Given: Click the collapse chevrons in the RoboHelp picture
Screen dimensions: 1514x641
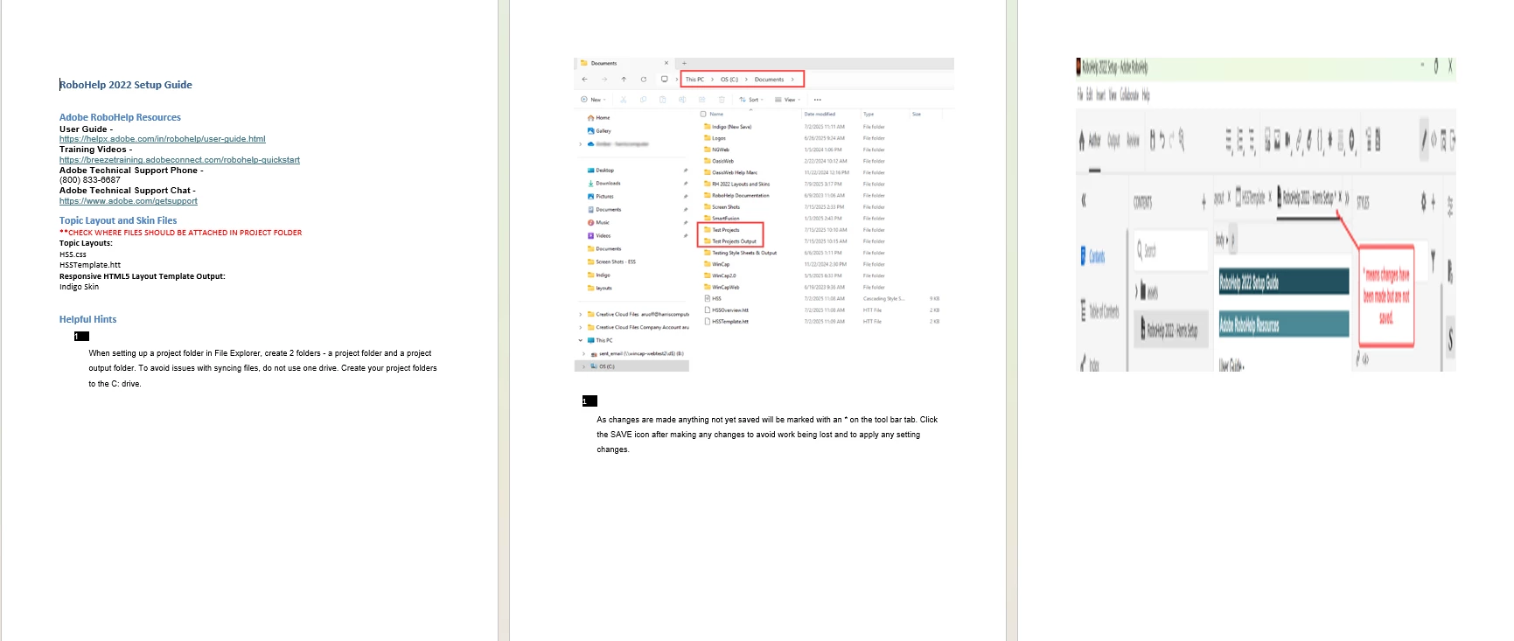Looking at the screenshot, I should [1085, 200].
